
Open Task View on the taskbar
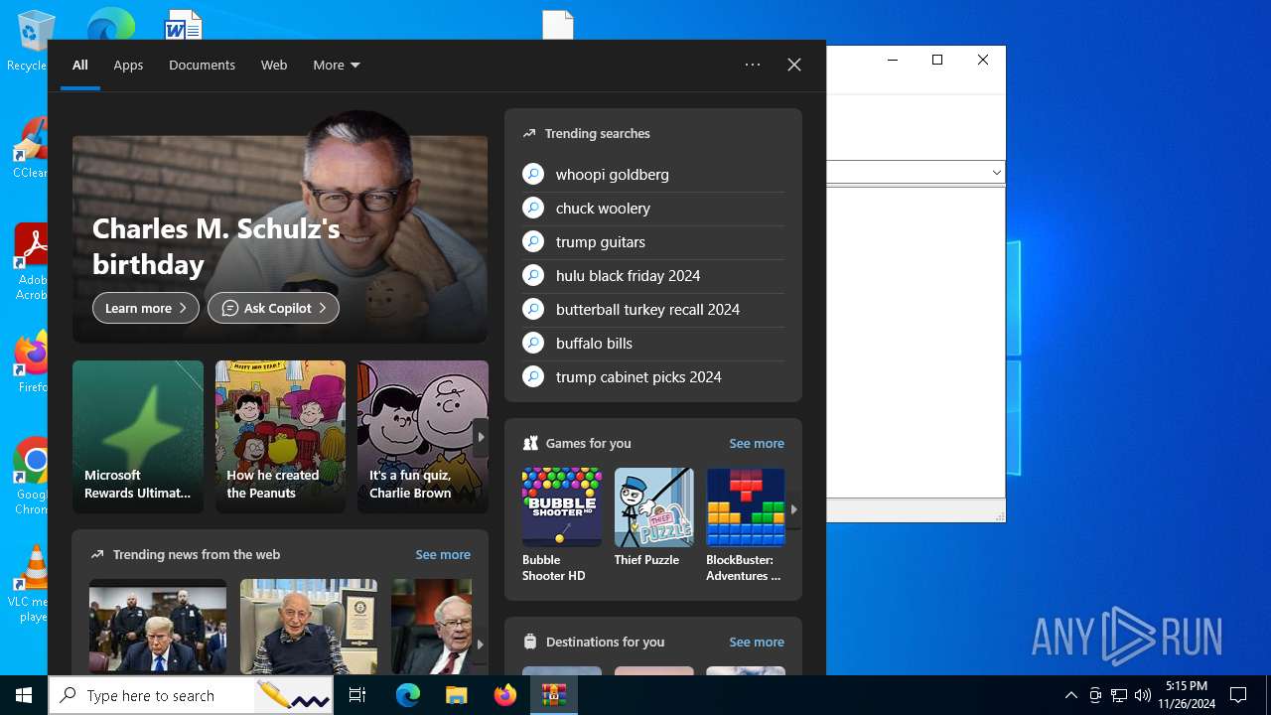point(357,695)
